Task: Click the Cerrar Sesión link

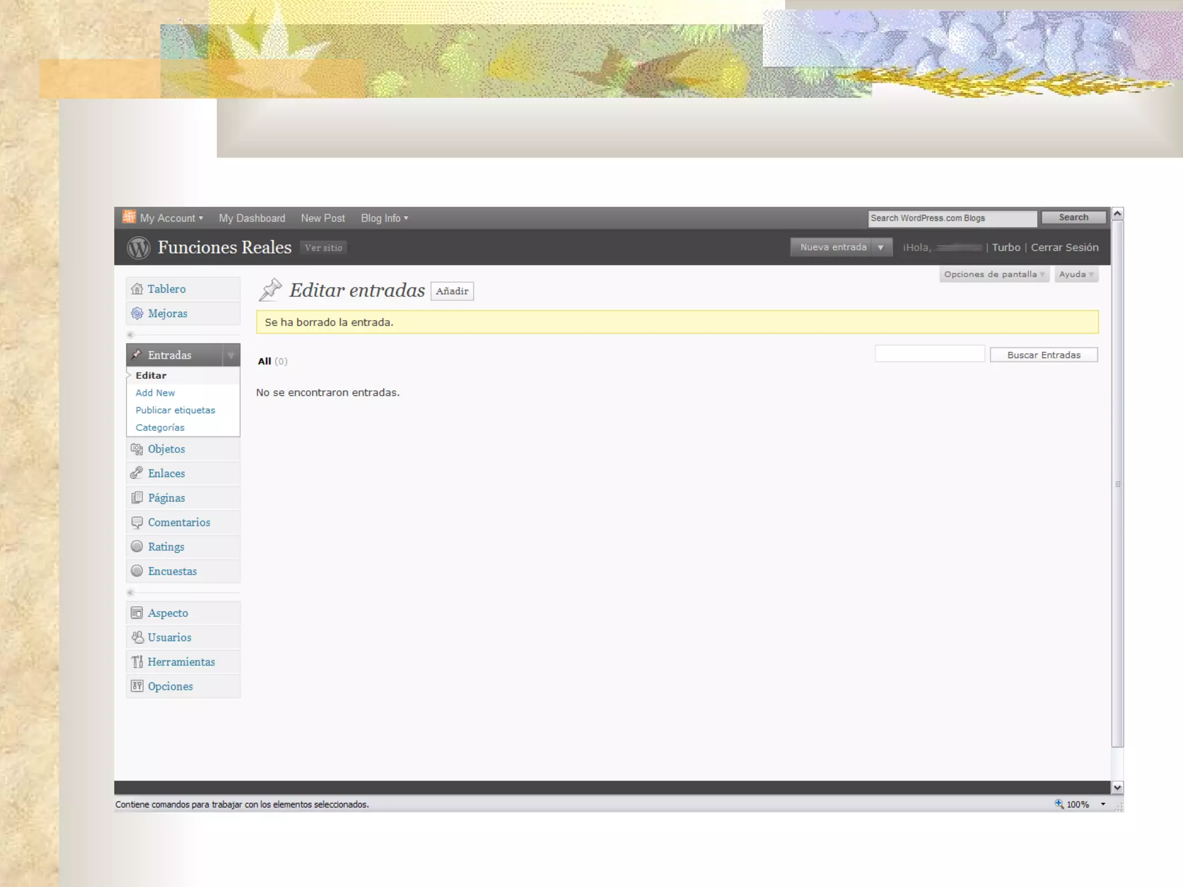Action: coord(1065,248)
